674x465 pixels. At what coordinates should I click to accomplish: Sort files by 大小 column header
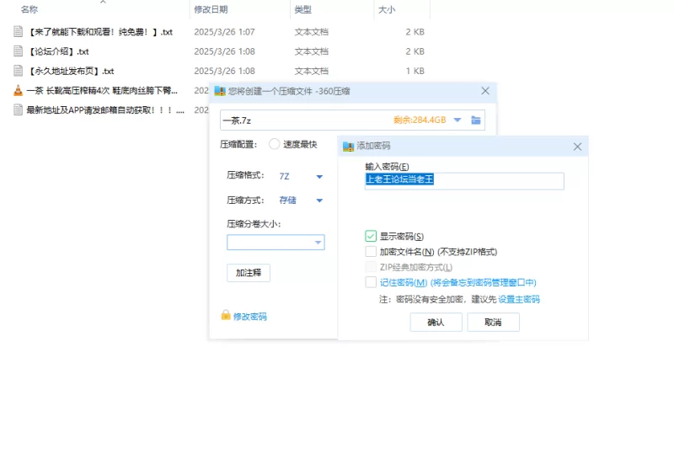387,9
